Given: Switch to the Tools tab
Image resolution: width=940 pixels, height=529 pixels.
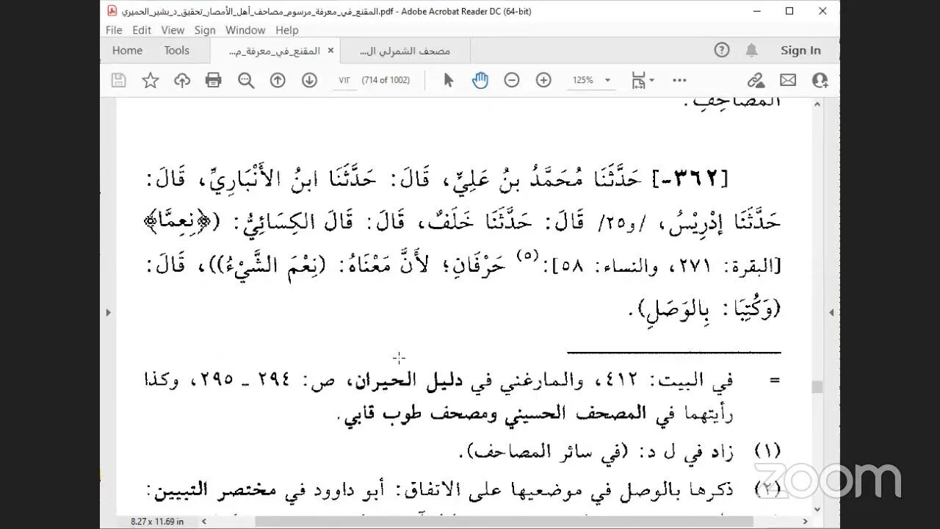Looking at the screenshot, I should click(177, 50).
